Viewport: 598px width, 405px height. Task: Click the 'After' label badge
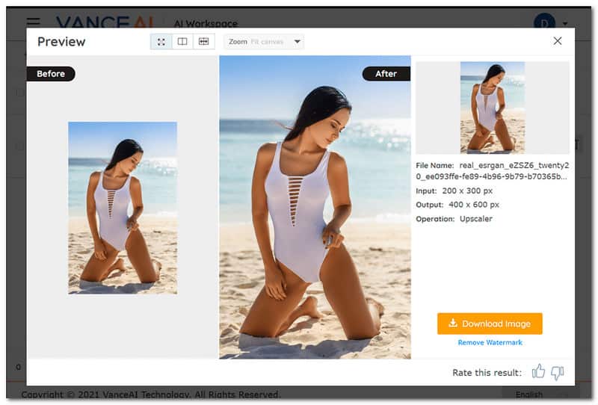point(386,73)
